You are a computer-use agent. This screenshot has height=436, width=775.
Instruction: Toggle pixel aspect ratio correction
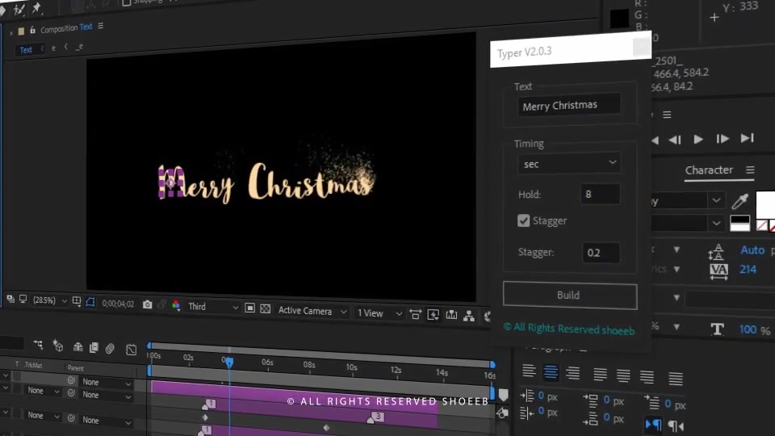415,314
